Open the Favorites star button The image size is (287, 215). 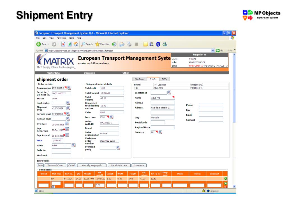(x=102, y=44)
